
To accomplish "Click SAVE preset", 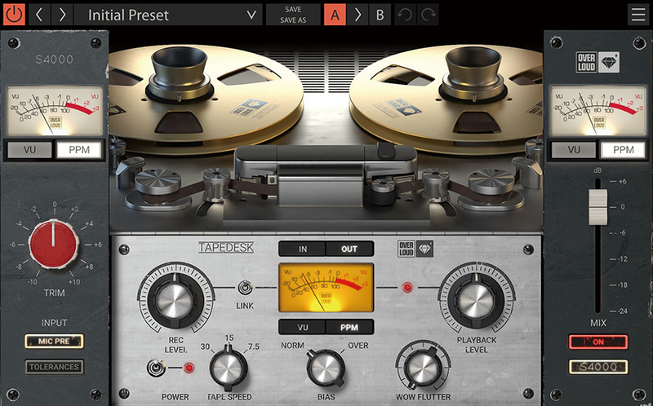I will [x=293, y=9].
